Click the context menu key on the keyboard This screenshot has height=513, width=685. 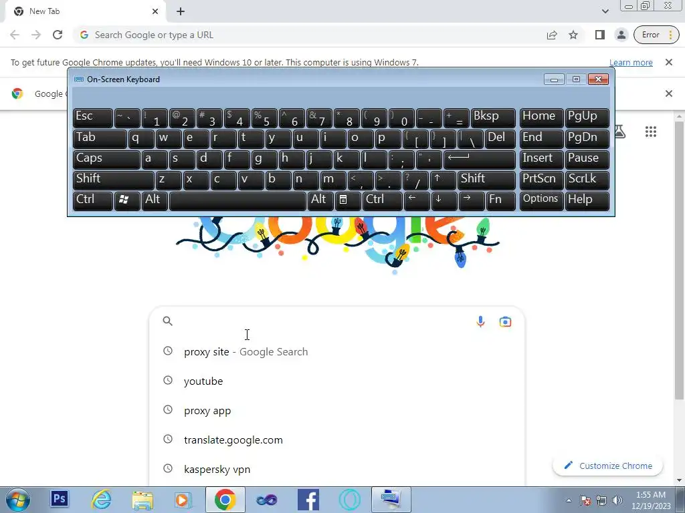347,201
